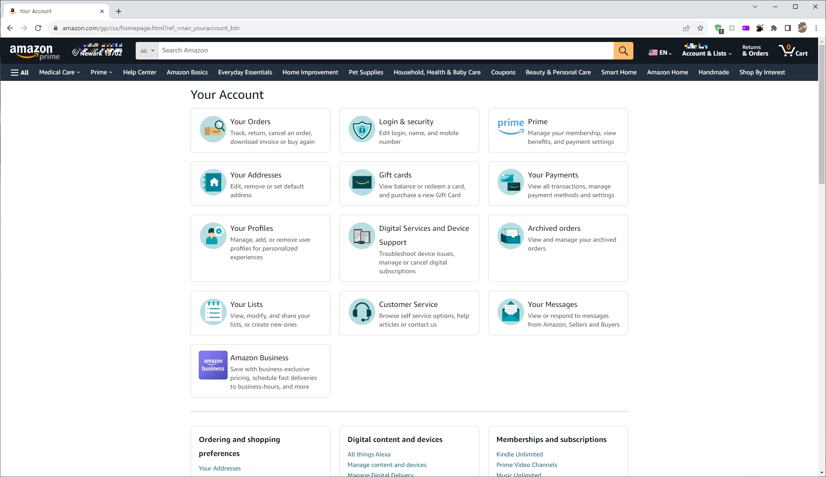Click the browser address bar URL

151,28
